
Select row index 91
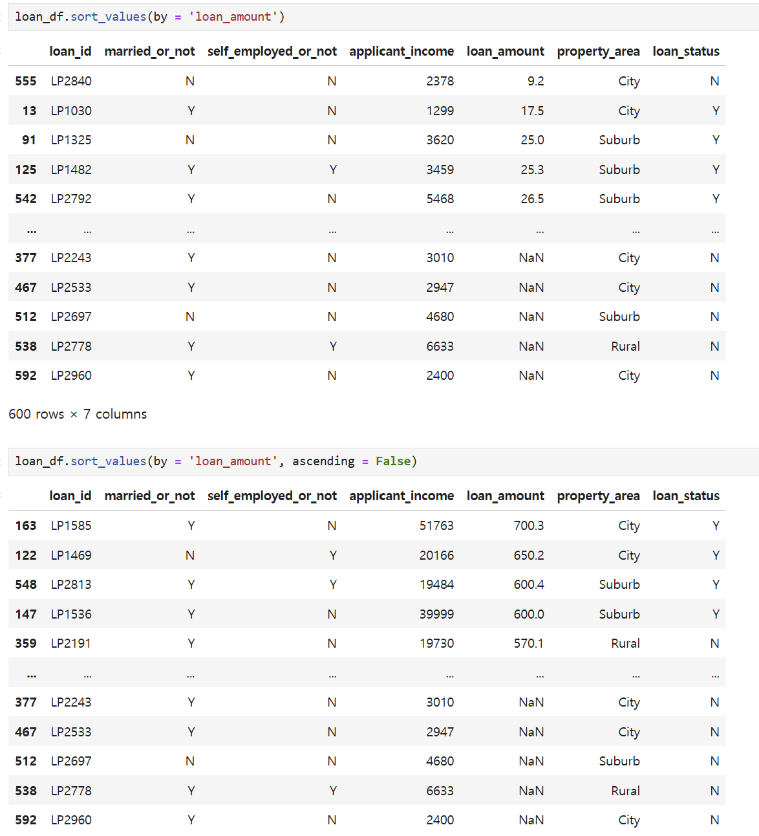pyautogui.click(x=29, y=140)
